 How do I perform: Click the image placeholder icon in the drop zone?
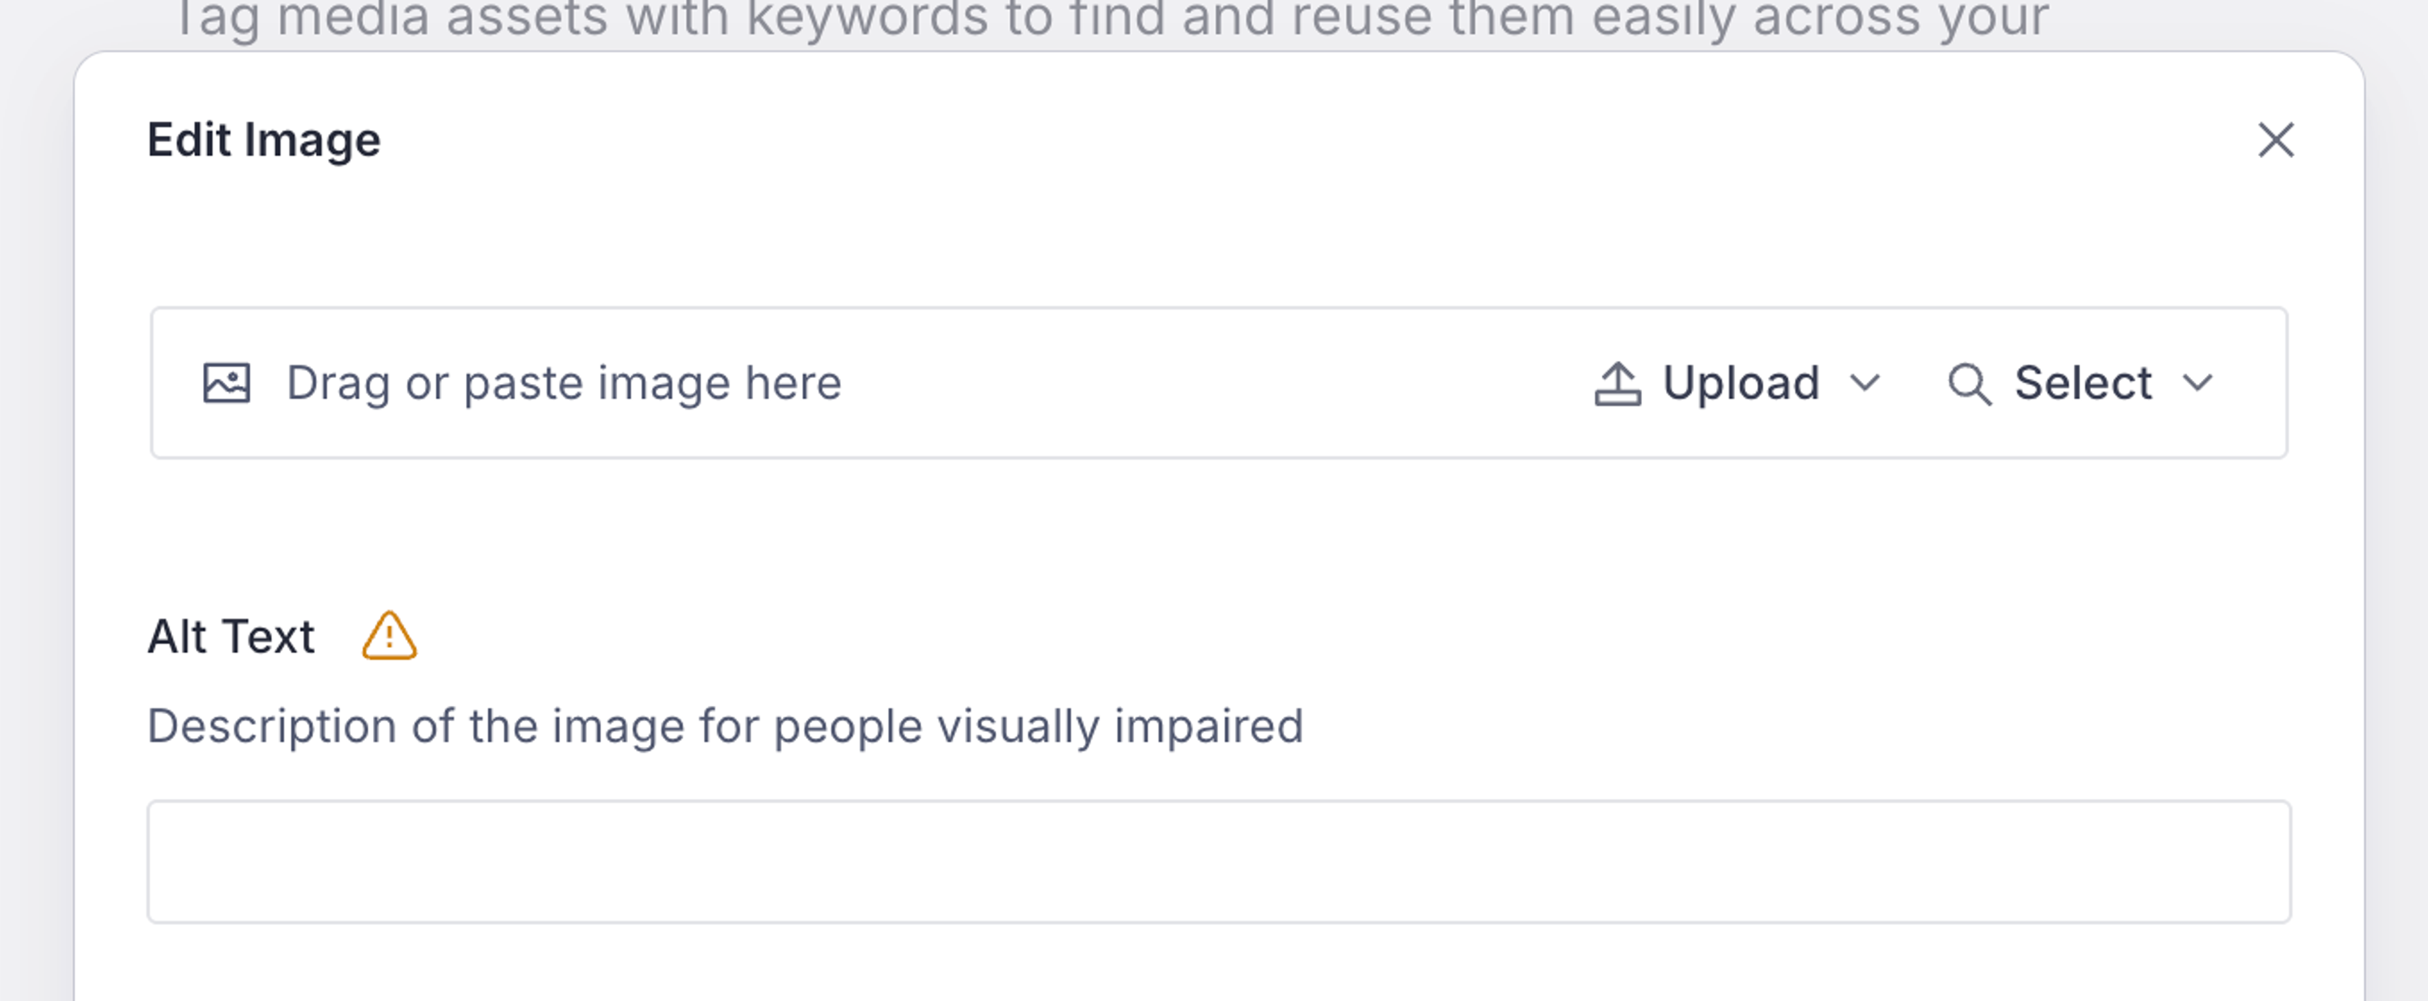[x=227, y=382]
